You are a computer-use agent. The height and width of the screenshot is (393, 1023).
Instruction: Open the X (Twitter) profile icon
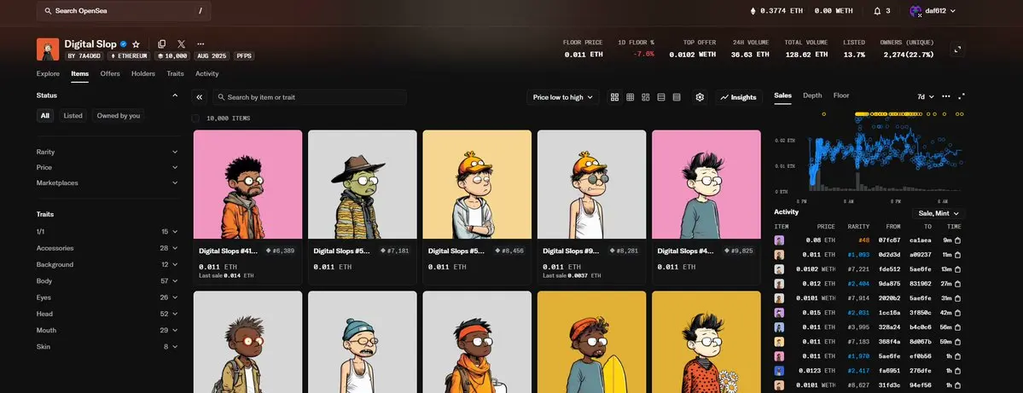[182, 44]
